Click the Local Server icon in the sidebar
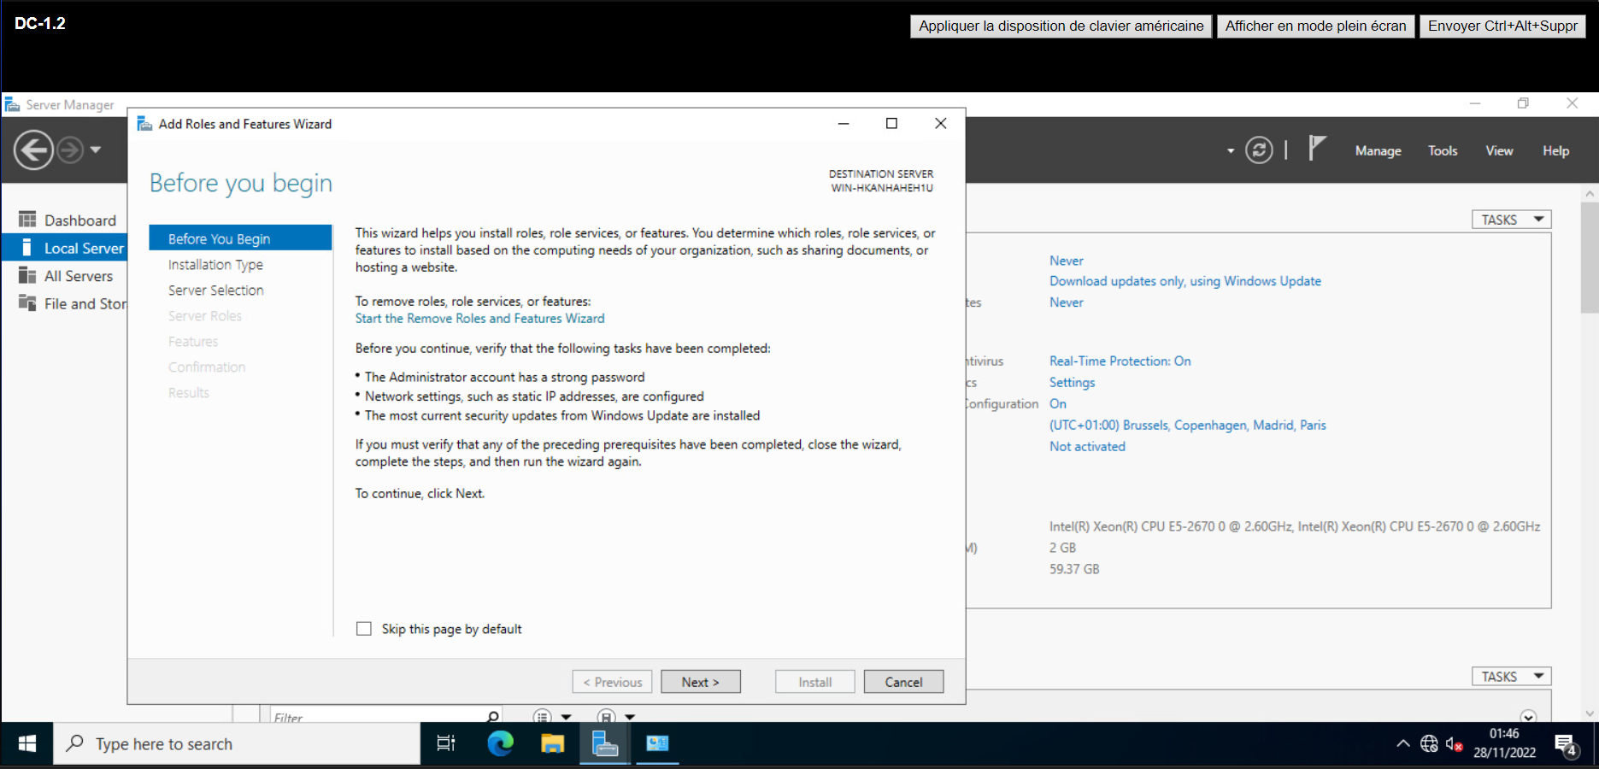1599x769 pixels. pos(27,248)
